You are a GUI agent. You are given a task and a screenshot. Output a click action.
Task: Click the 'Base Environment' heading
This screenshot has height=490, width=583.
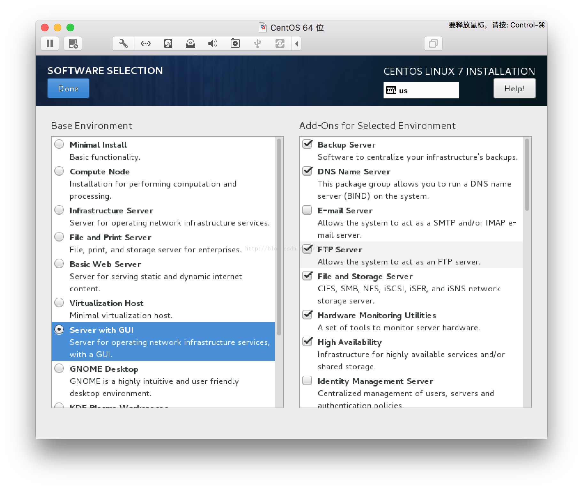click(x=92, y=126)
